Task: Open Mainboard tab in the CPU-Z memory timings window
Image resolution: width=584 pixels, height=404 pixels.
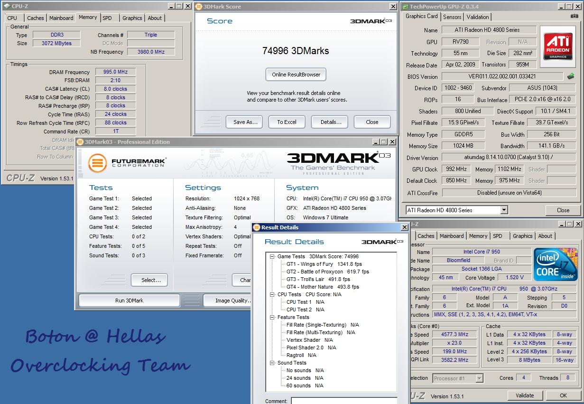Action: click(x=61, y=18)
